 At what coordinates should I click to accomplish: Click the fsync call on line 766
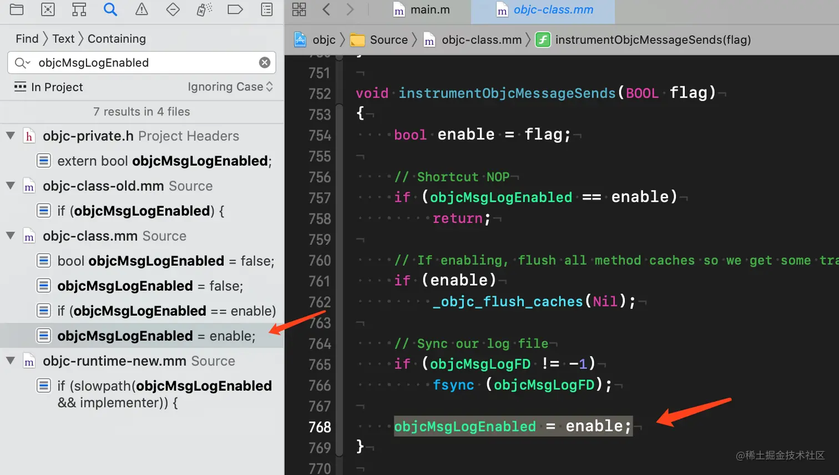click(x=453, y=385)
